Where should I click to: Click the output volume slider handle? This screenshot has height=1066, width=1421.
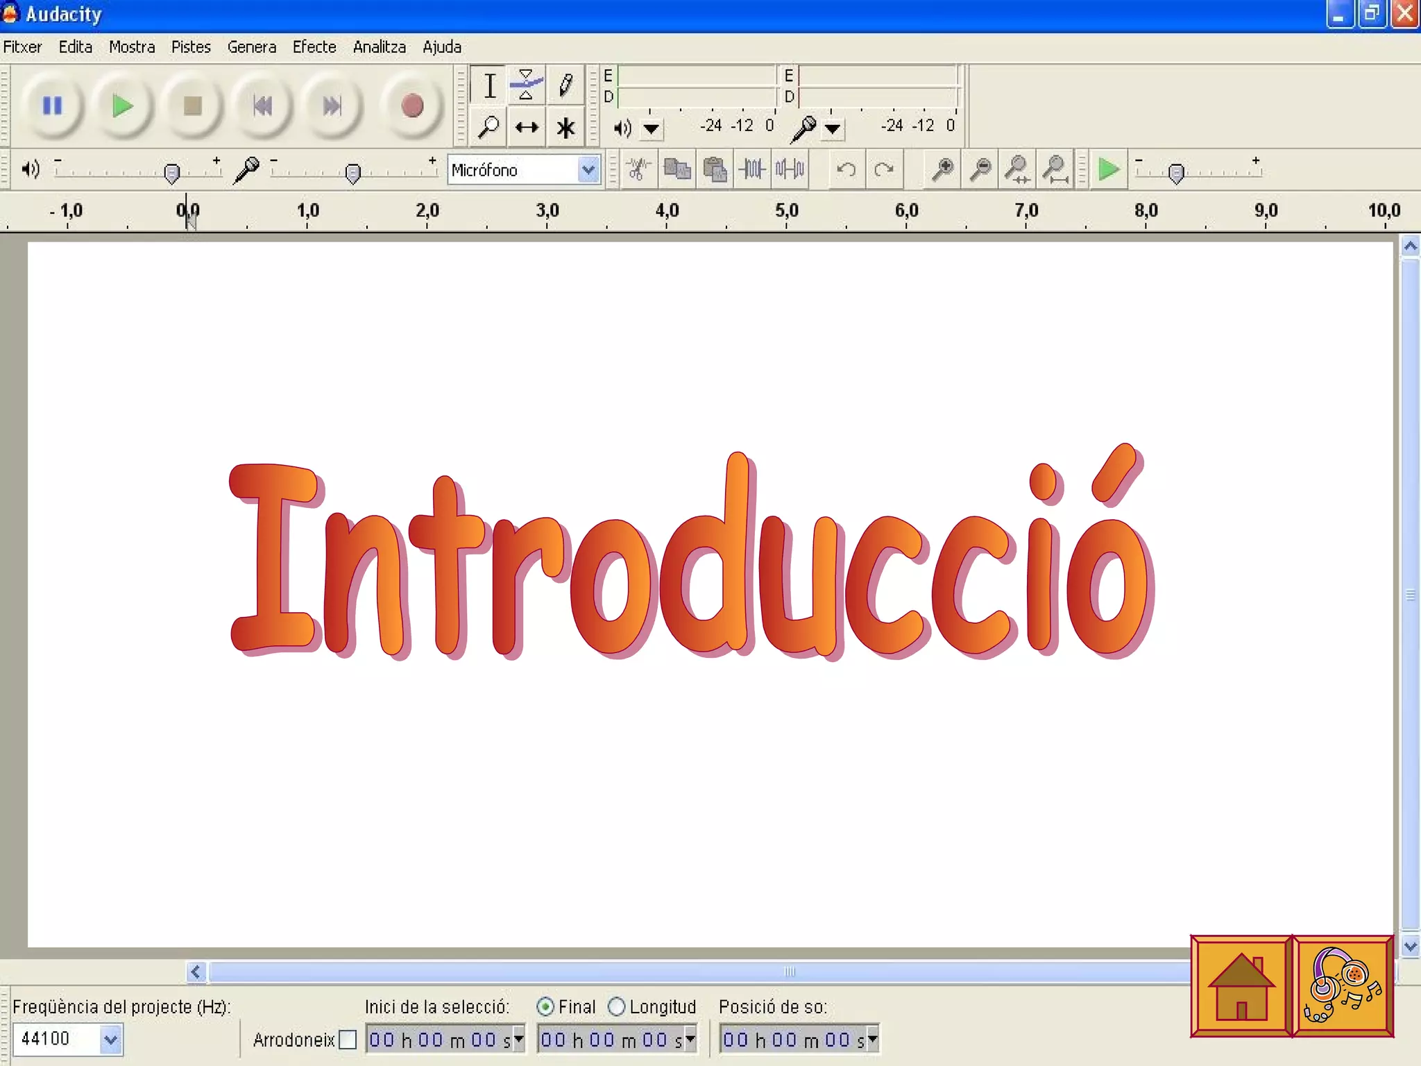click(171, 172)
